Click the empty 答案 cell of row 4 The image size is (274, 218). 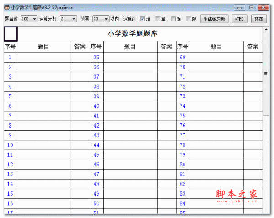(80, 86)
